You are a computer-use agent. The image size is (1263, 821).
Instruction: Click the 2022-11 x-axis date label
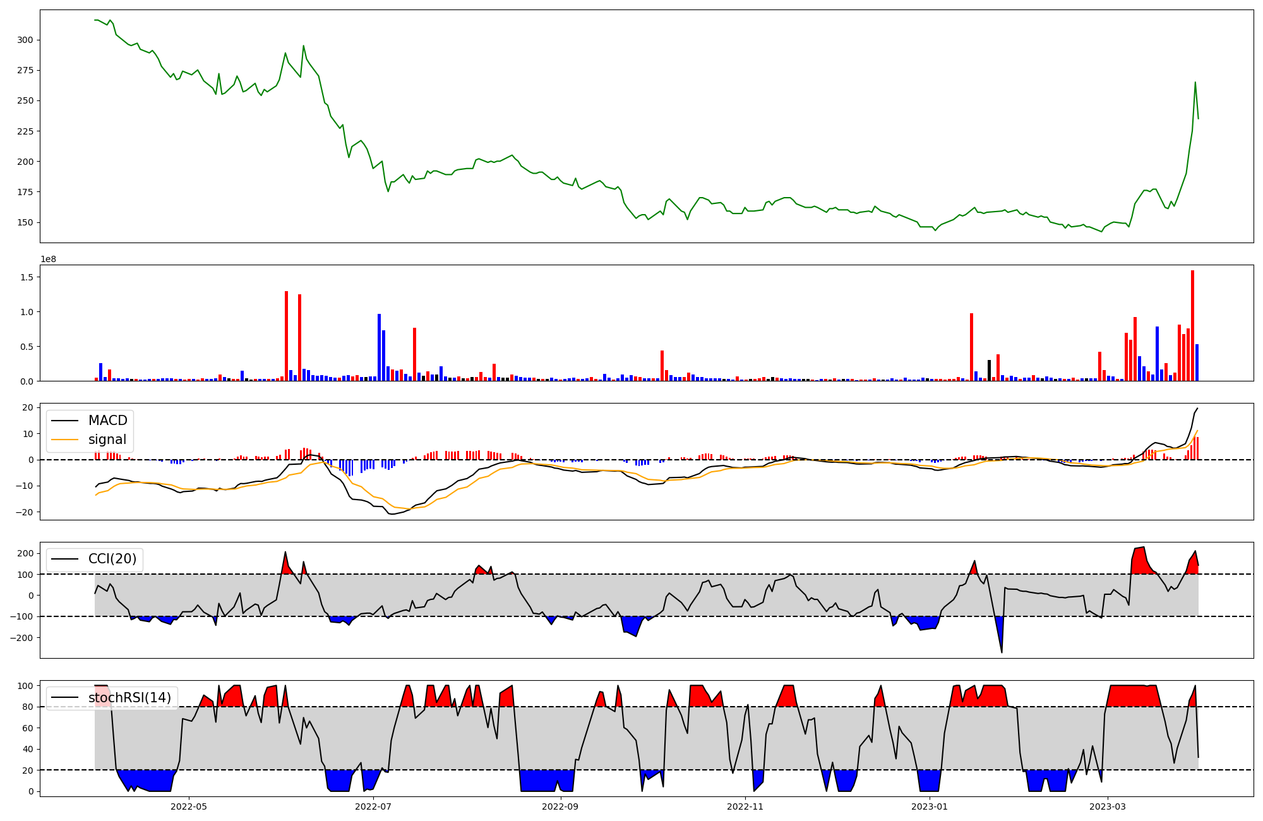click(x=746, y=806)
